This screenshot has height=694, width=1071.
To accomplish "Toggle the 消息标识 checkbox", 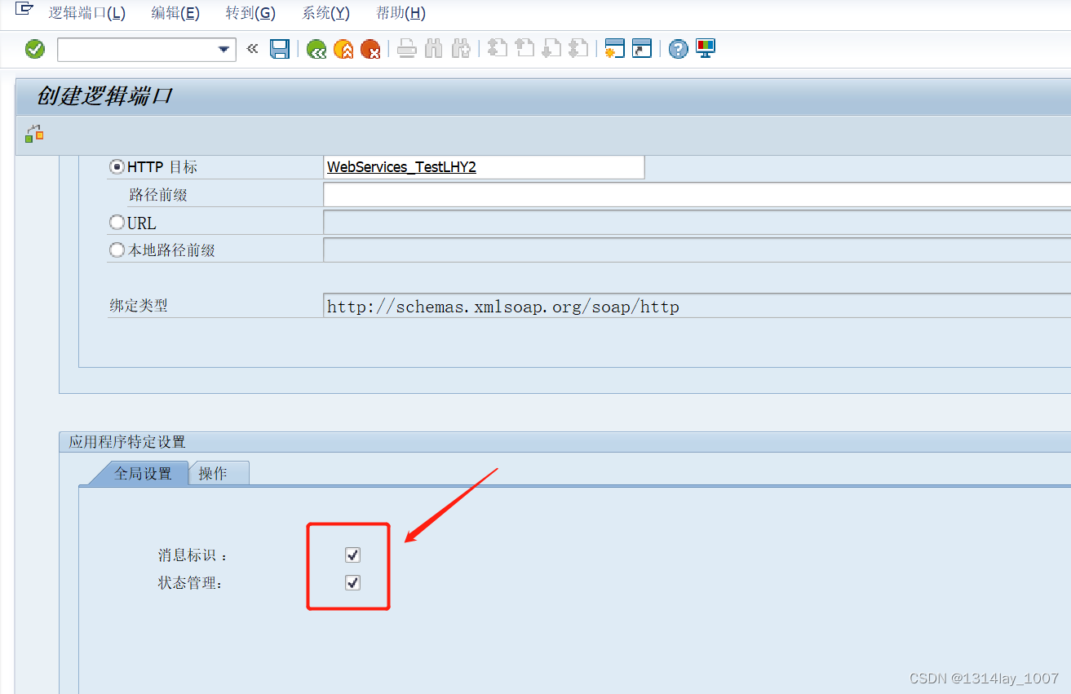I will [352, 555].
